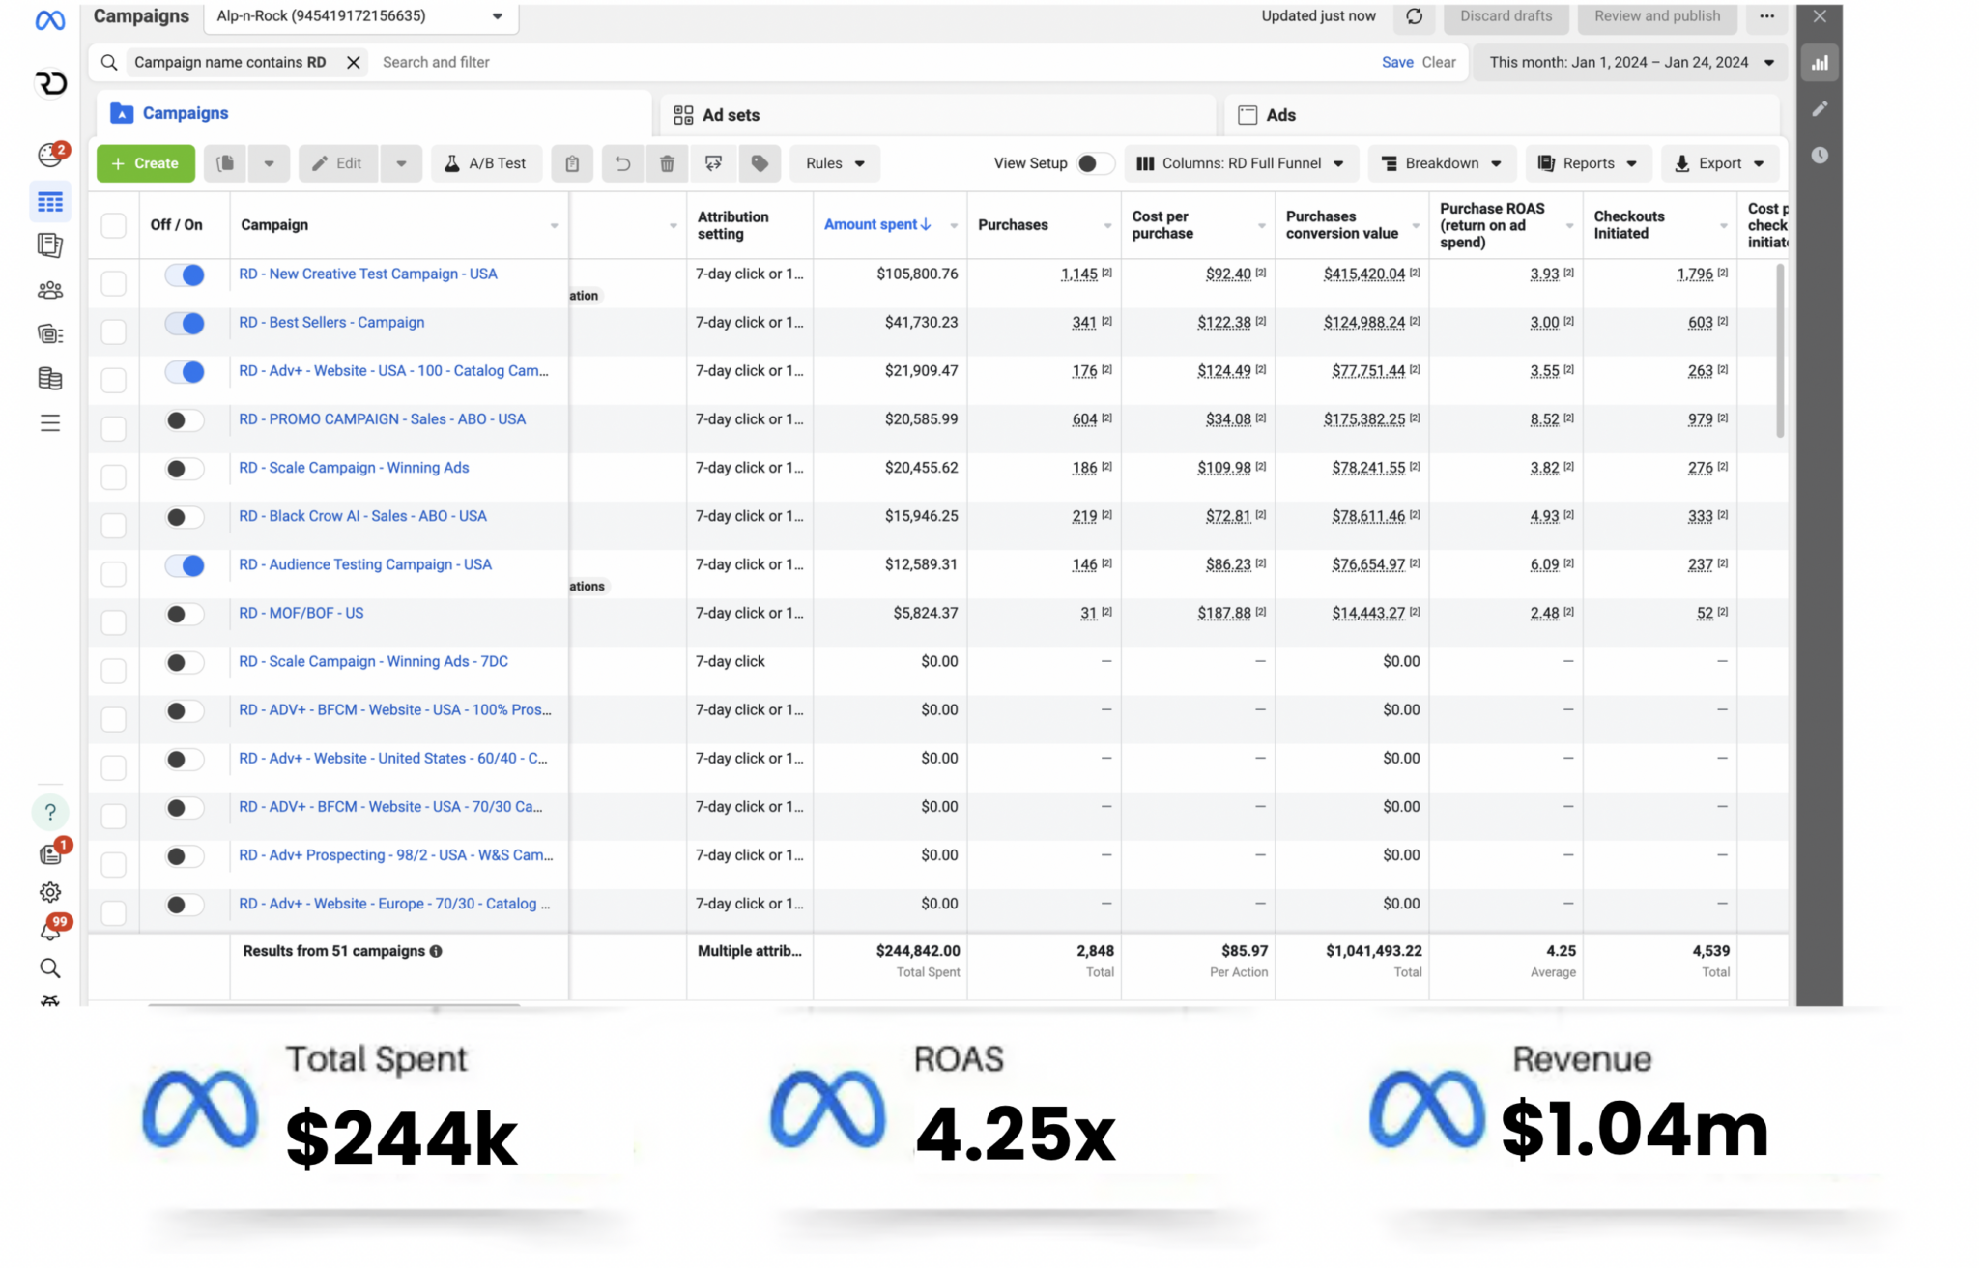Open the Meta logo home icon
Screen dimensions: 1979x1268
click(x=49, y=20)
